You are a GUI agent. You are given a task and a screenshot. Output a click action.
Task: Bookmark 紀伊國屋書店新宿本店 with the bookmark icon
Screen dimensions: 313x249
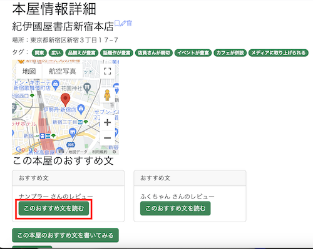click(x=117, y=23)
